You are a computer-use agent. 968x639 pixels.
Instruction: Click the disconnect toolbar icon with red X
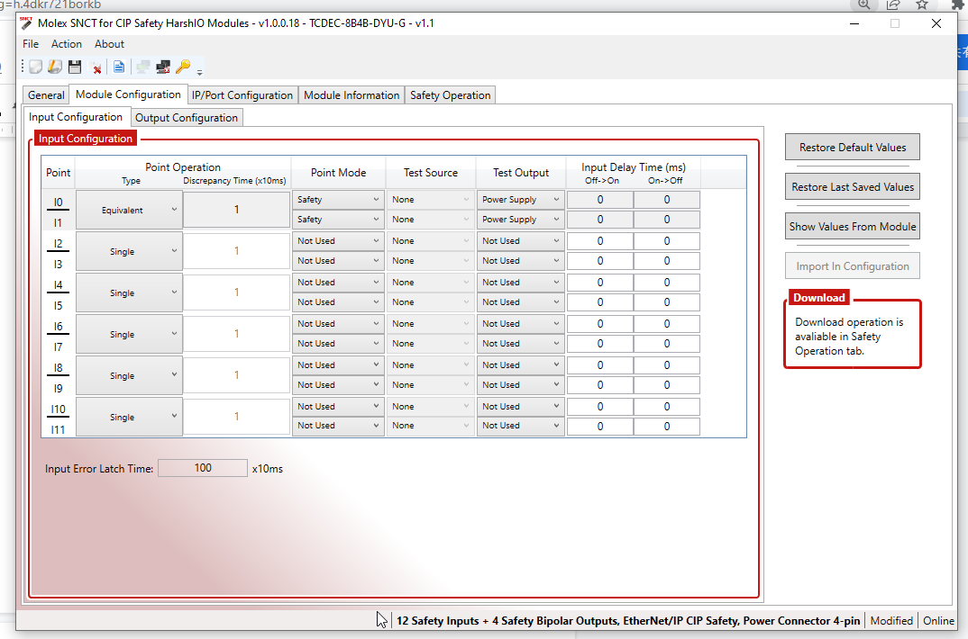coord(163,67)
